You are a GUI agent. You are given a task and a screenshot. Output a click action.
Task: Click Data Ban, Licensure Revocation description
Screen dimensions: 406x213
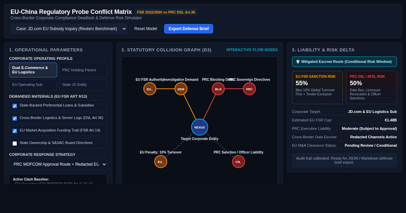click(x=367, y=94)
